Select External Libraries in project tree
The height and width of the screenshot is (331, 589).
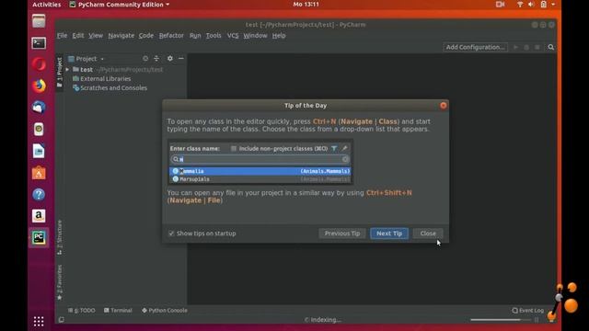[102, 79]
